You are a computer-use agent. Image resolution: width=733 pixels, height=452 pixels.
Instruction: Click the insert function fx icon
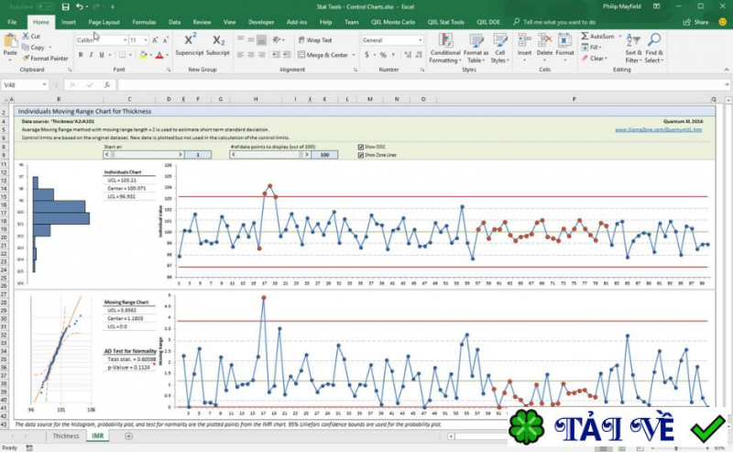coord(107,84)
